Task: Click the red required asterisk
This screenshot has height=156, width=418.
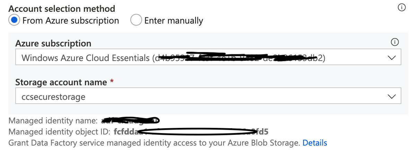Action: (x=112, y=81)
